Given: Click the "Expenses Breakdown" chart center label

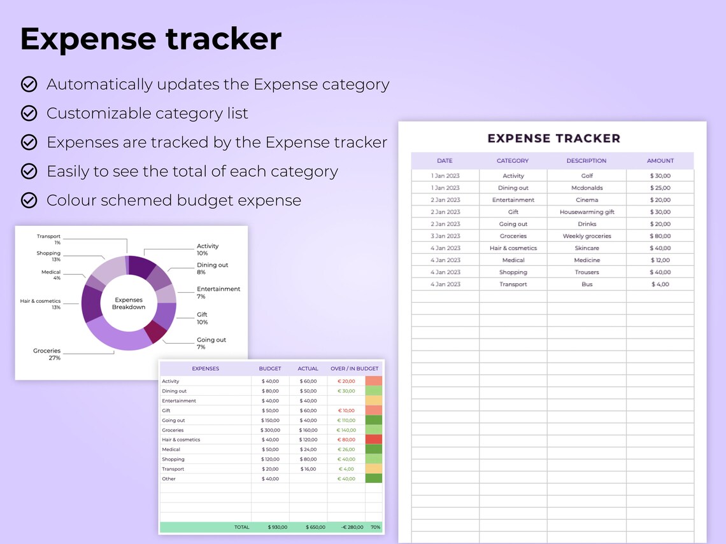Looking at the screenshot, I should pos(129,303).
